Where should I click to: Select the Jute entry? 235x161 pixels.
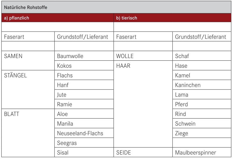84,95
